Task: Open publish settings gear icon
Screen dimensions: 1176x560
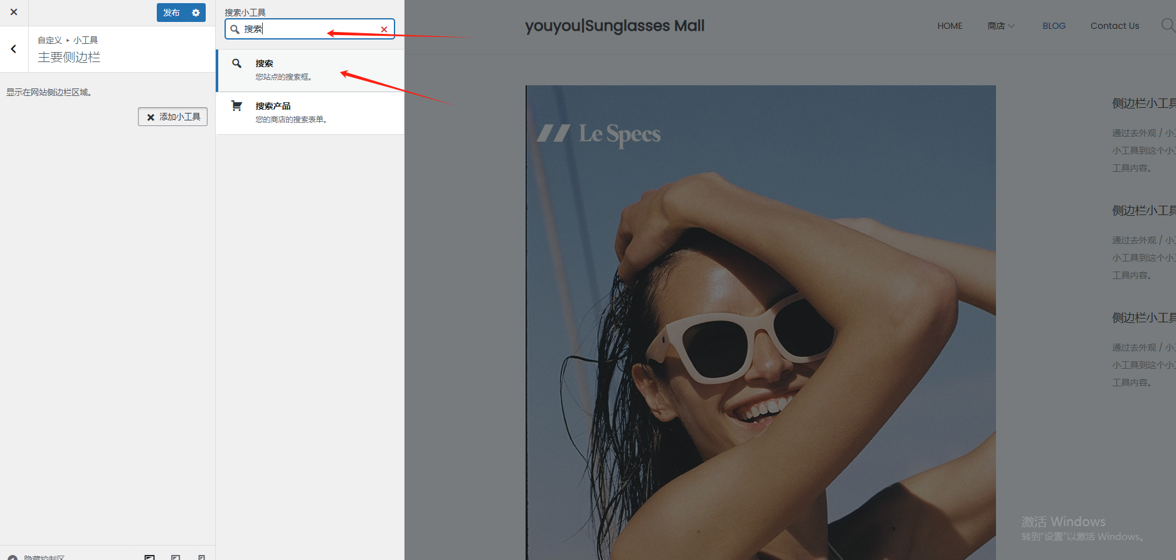Action: 196,13
